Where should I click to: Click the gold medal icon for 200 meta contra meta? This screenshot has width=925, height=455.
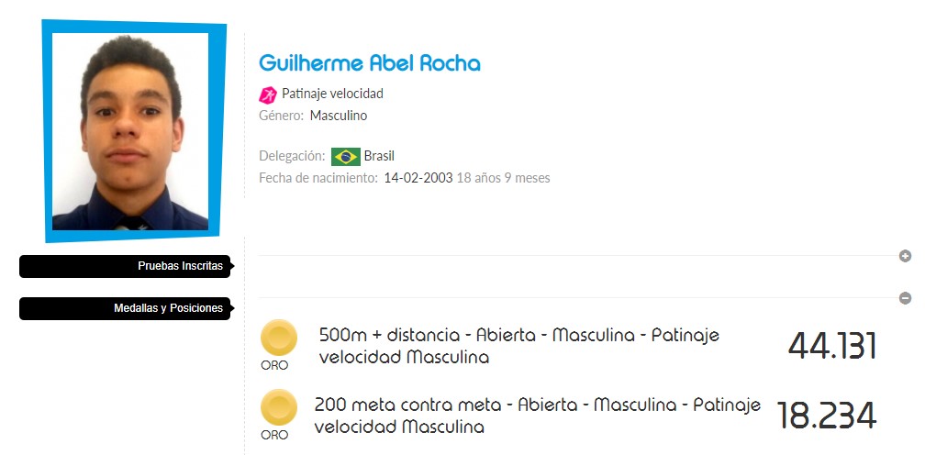[278, 407]
